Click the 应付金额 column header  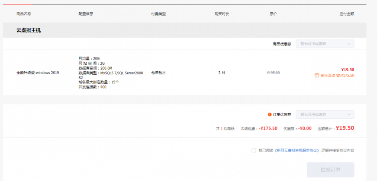point(347,14)
